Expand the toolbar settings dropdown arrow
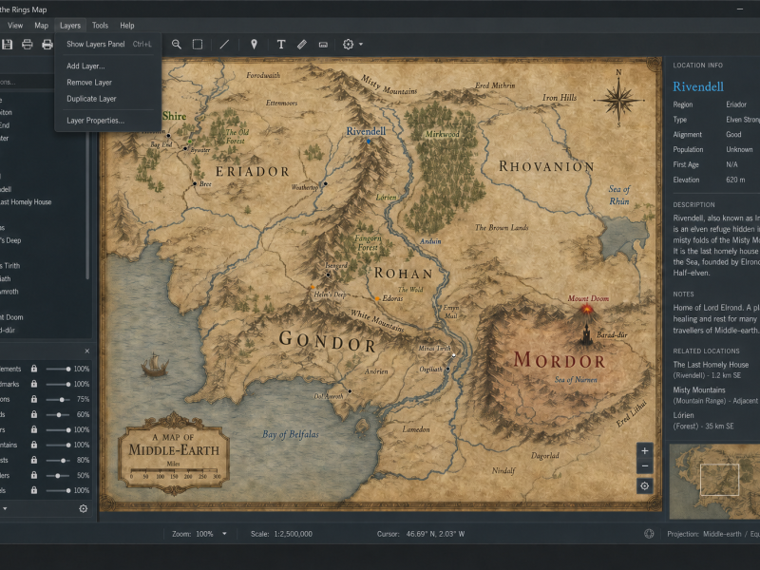 (x=361, y=45)
